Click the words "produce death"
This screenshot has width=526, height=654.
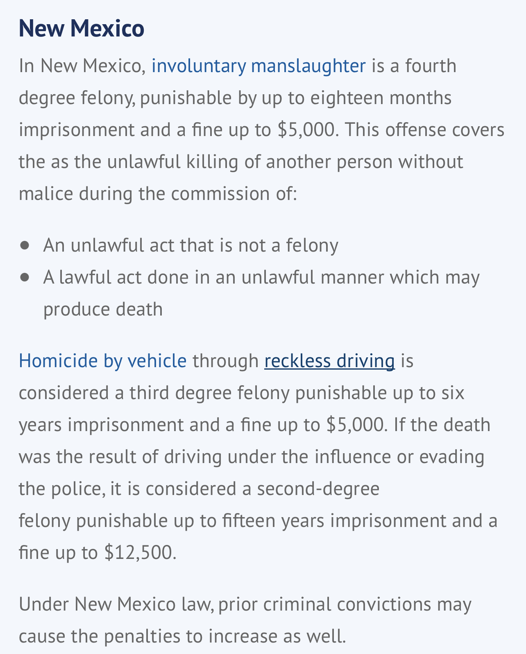(103, 309)
